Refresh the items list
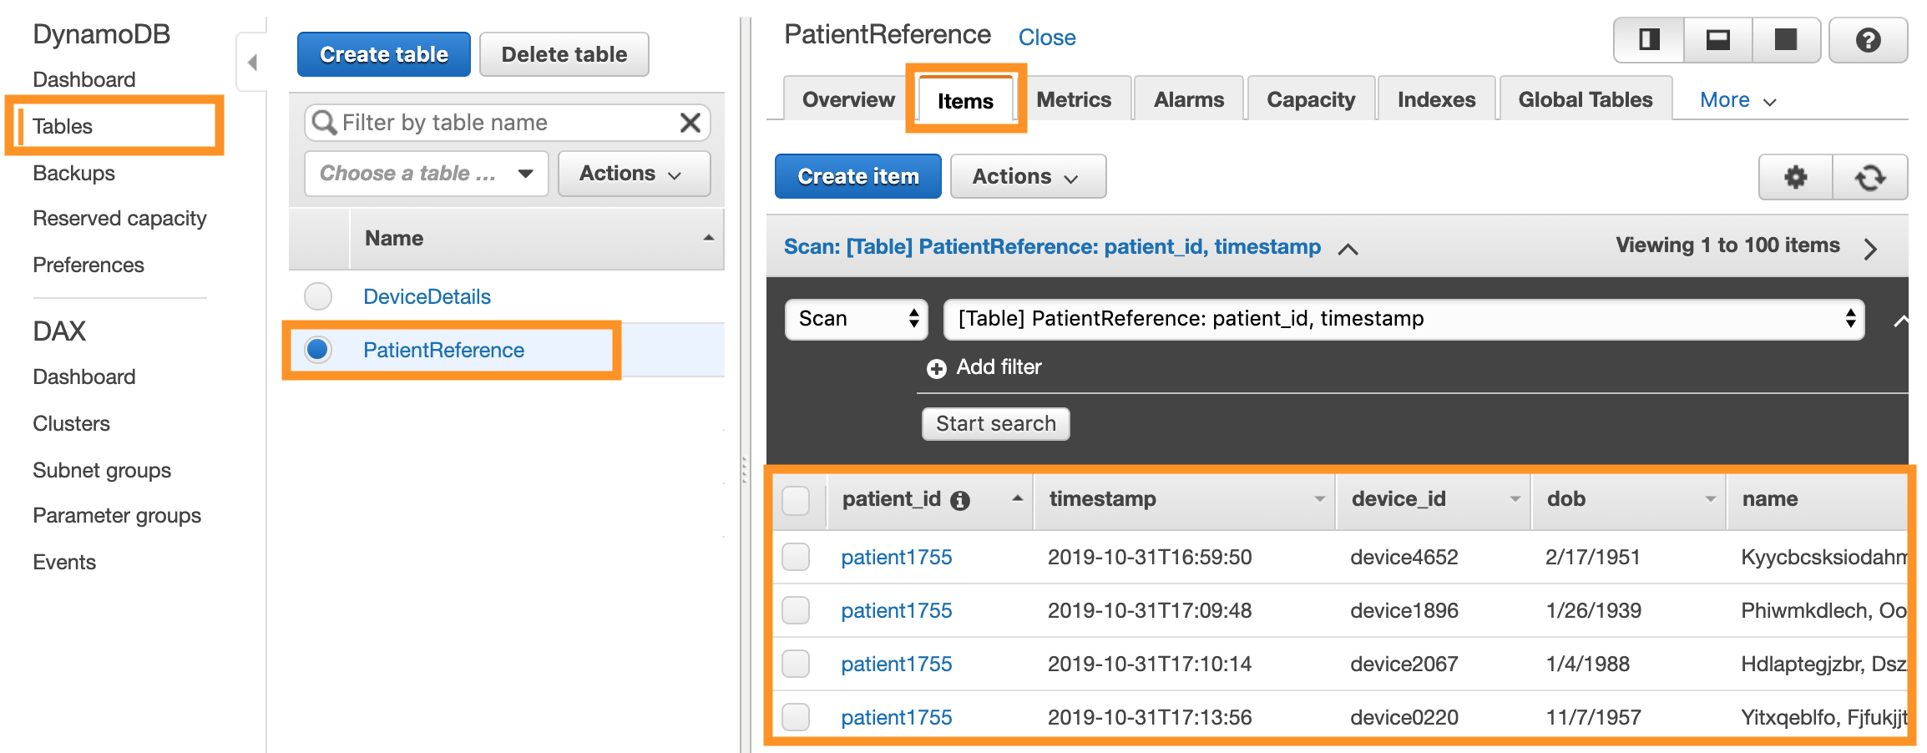 tap(1870, 177)
